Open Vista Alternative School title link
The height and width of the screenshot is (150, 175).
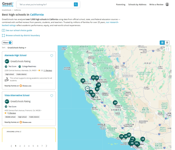tap(17, 95)
